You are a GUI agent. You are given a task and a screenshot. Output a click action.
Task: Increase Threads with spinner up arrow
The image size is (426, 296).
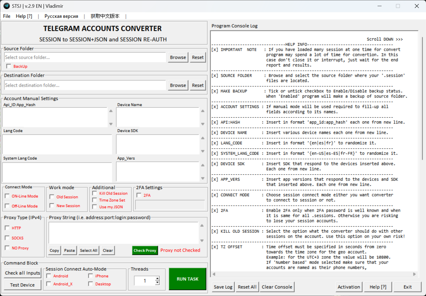pyautogui.click(x=157, y=278)
